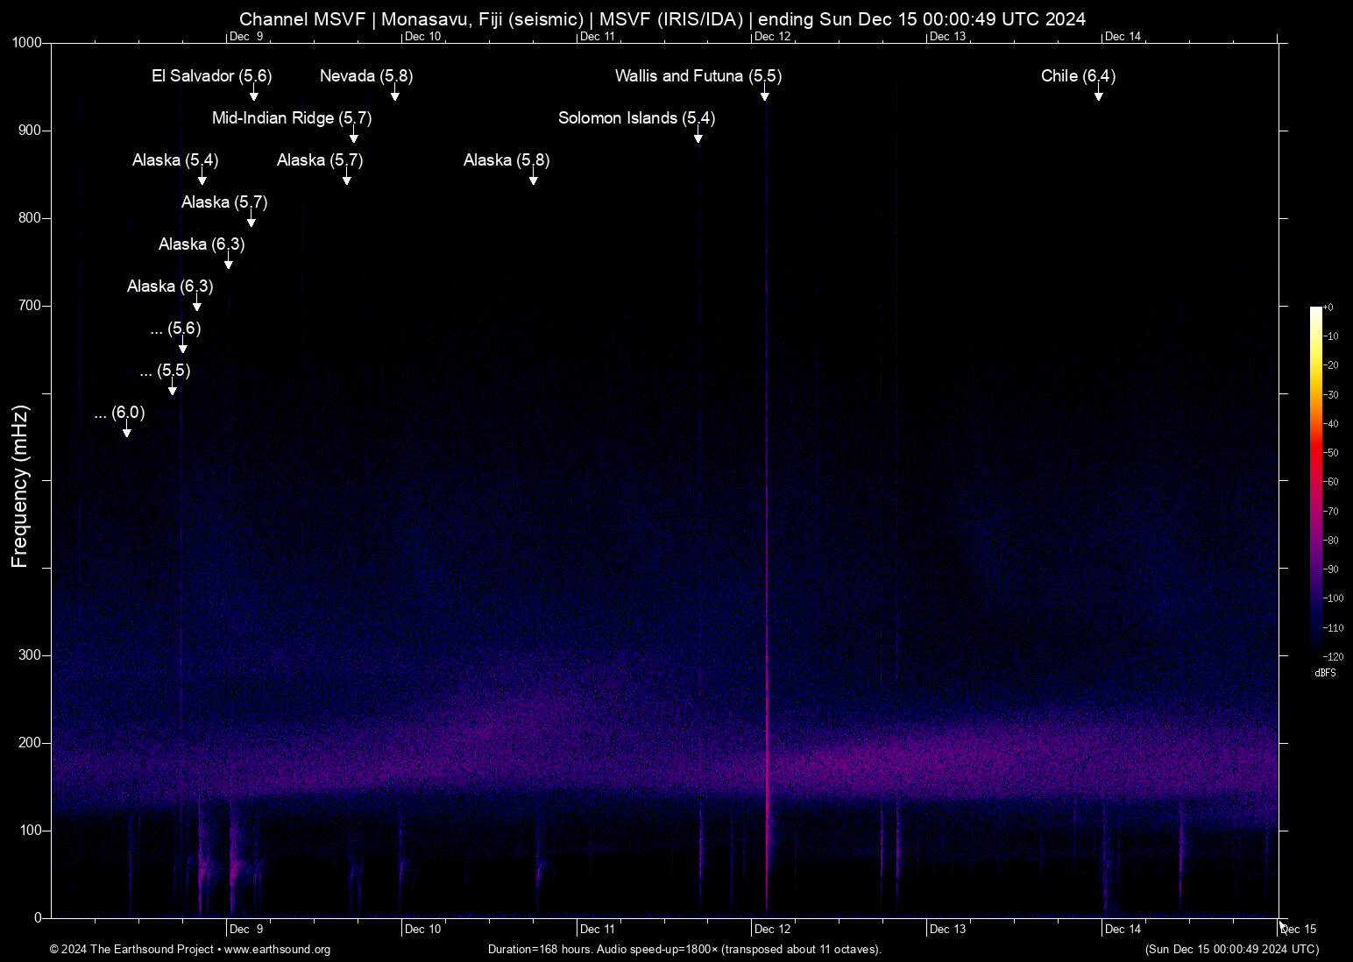Select the Alaska (5.4) event label
The width and height of the screenshot is (1353, 962).
pos(175,160)
